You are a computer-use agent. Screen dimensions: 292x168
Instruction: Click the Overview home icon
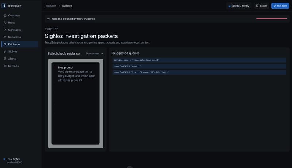coord(5,15)
